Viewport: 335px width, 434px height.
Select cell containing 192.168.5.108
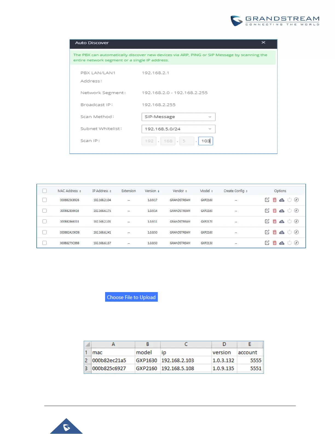click(x=186, y=368)
